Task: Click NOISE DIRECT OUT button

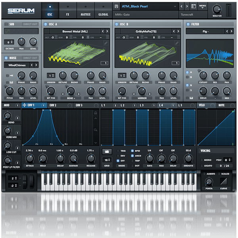Action: [30, 58]
